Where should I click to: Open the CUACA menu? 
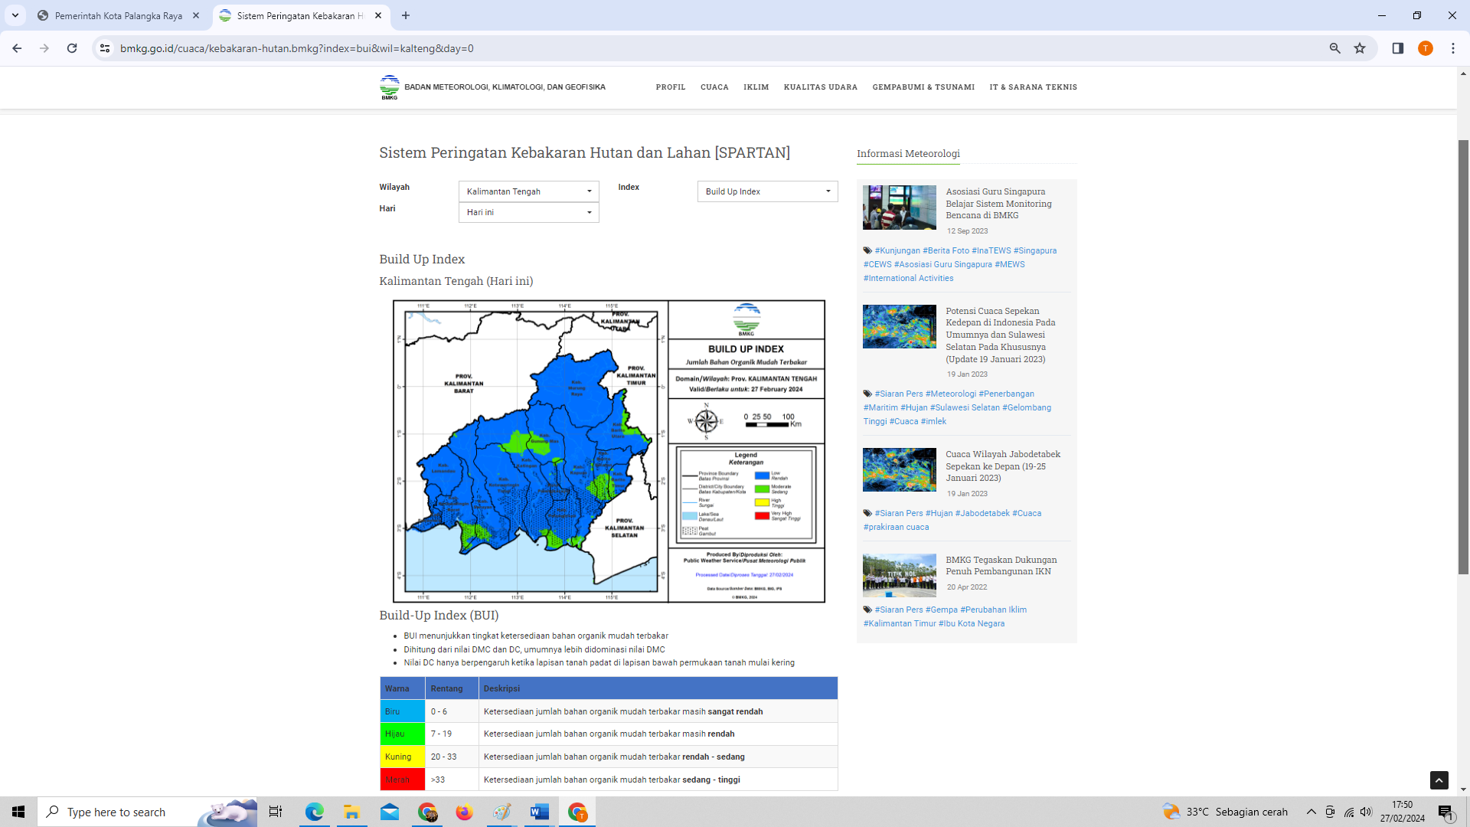(714, 87)
